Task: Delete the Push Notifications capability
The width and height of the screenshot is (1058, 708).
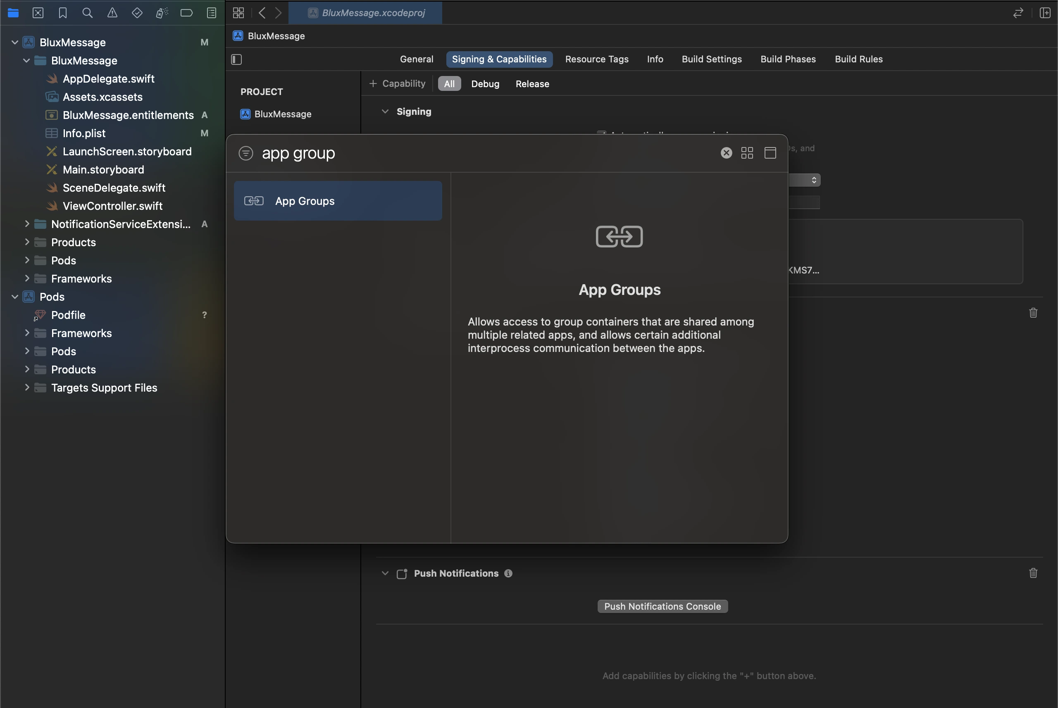Action: 1033,573
